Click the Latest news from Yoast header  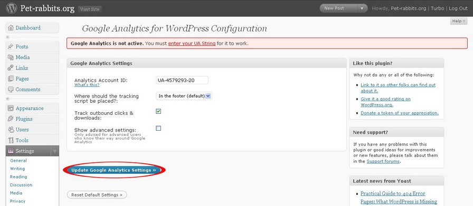[396, 181]
